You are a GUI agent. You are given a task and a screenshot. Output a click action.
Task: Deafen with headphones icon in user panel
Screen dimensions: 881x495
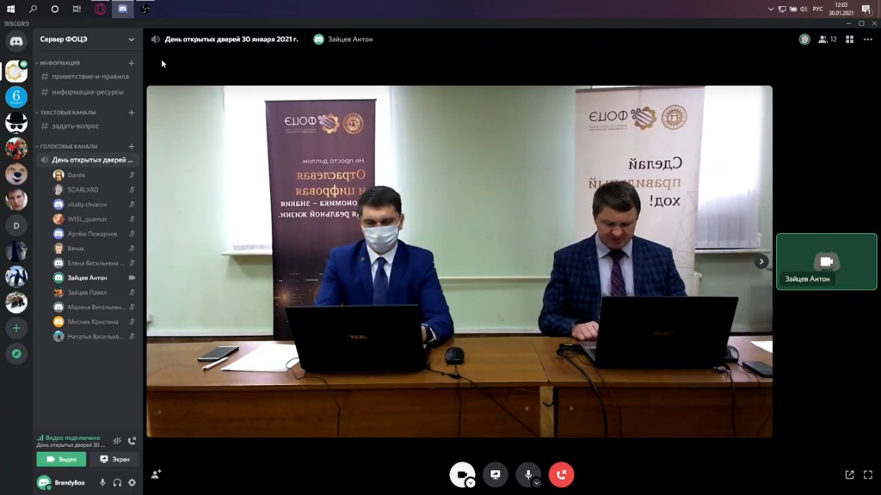pos(117,483)
